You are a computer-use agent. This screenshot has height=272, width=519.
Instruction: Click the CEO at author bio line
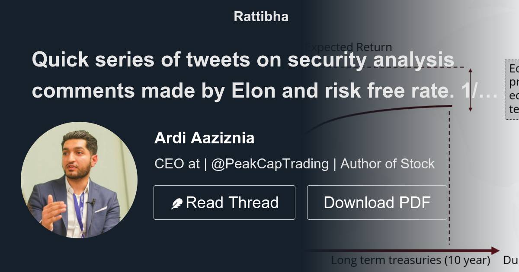(x=294, y=164)
